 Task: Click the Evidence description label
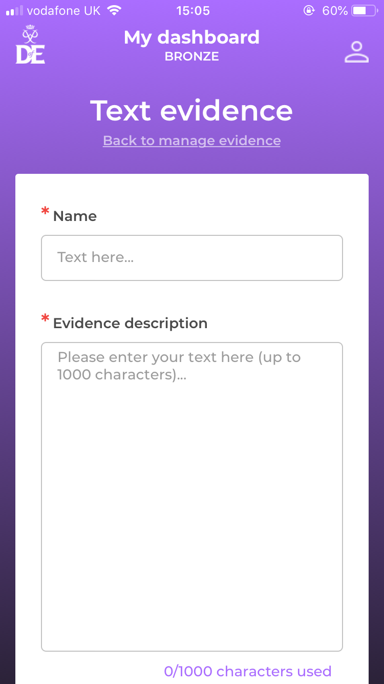[130, 324]
